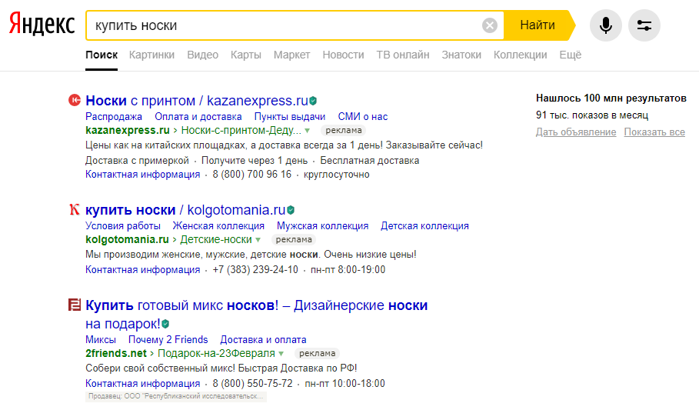Click the 'Продавец: ООО' seller note

pos(176,396)
